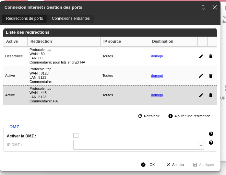This screenshot has width=226, height=175.
Task: Click the IP source column header
Action: tap(125, 41)
